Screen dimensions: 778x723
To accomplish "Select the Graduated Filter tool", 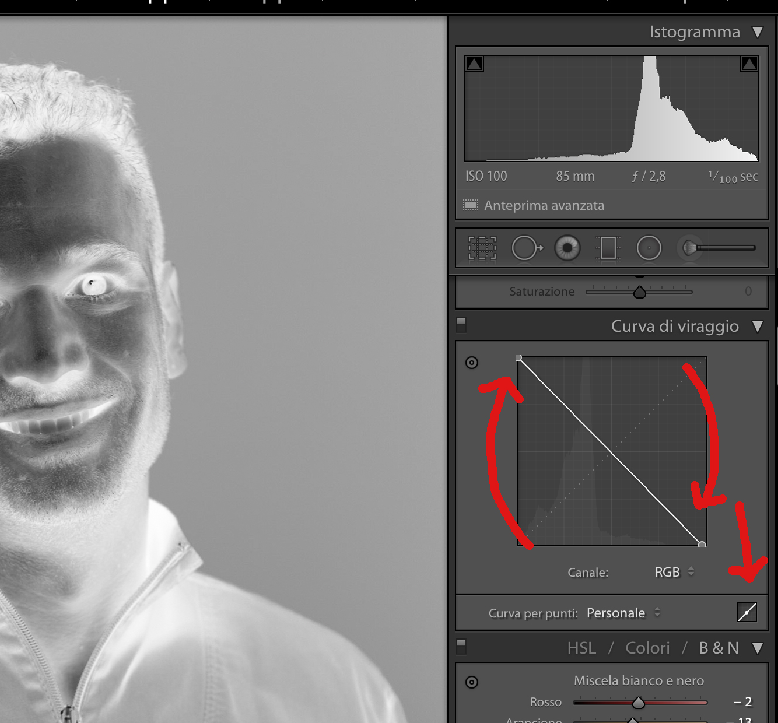I will tap(608, 248).
